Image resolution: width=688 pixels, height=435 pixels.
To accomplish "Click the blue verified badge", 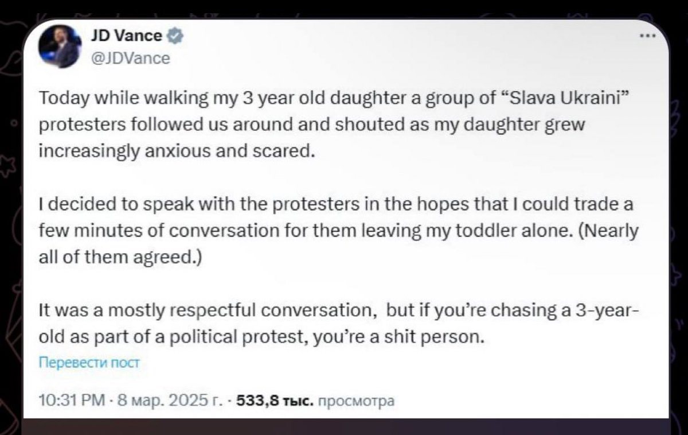I will coord(175,36).
